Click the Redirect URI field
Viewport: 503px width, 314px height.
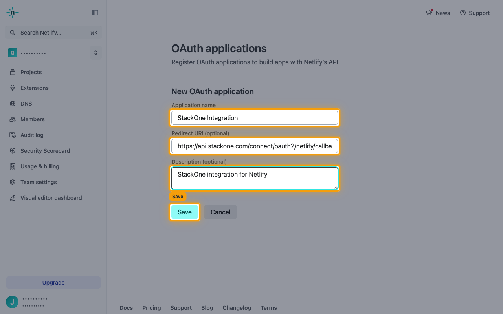[255, 146]
